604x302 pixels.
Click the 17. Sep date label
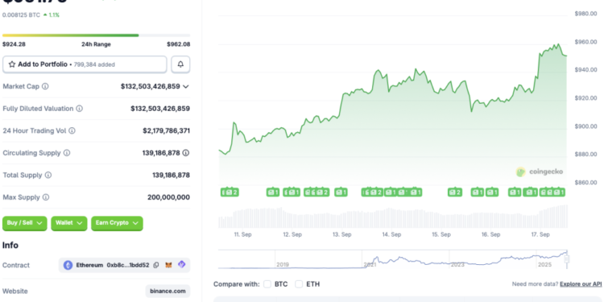pos(540,234)
